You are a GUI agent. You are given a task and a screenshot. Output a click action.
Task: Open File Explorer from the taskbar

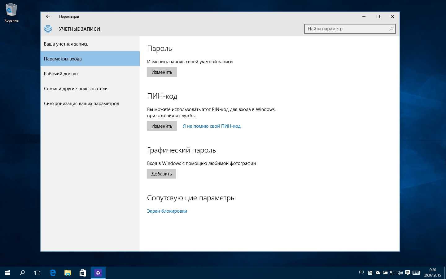coord(68,273)
